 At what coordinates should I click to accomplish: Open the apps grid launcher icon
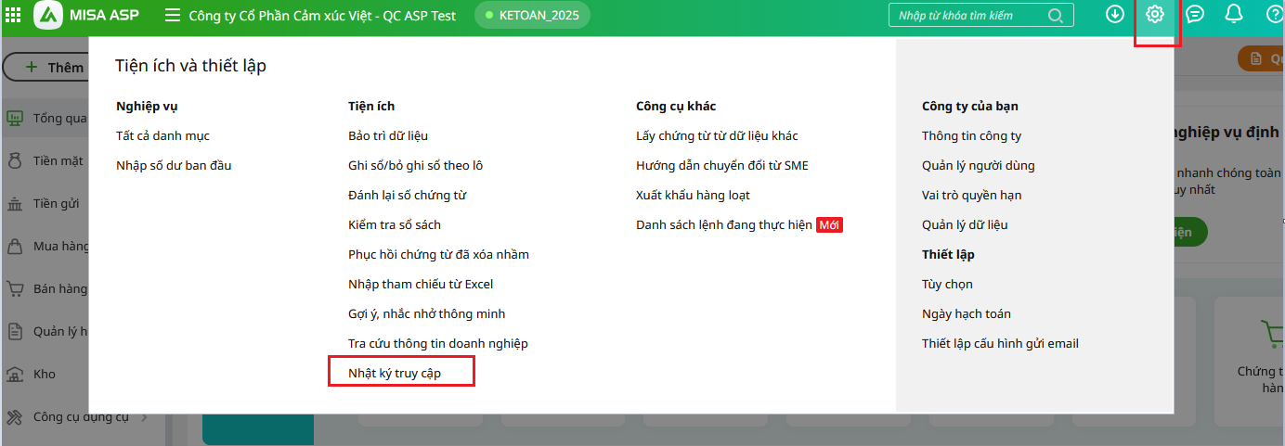(15, 15)
